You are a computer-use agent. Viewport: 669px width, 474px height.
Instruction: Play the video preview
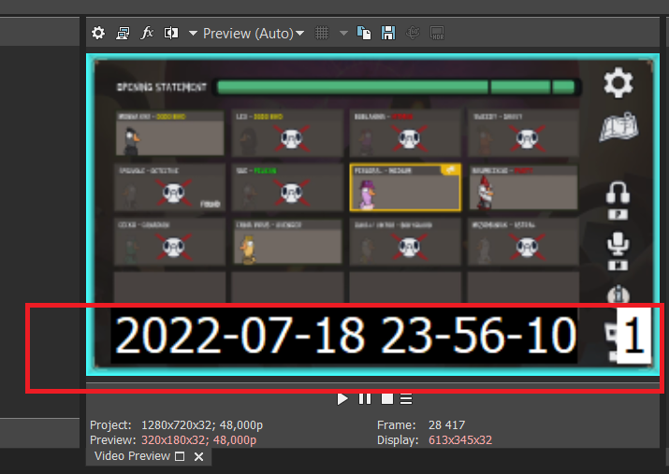342,399
